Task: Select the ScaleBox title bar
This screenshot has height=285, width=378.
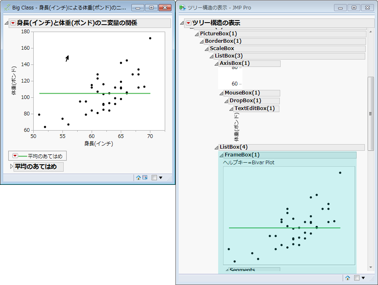Action: pyautogui.click(x=287, y=49)
